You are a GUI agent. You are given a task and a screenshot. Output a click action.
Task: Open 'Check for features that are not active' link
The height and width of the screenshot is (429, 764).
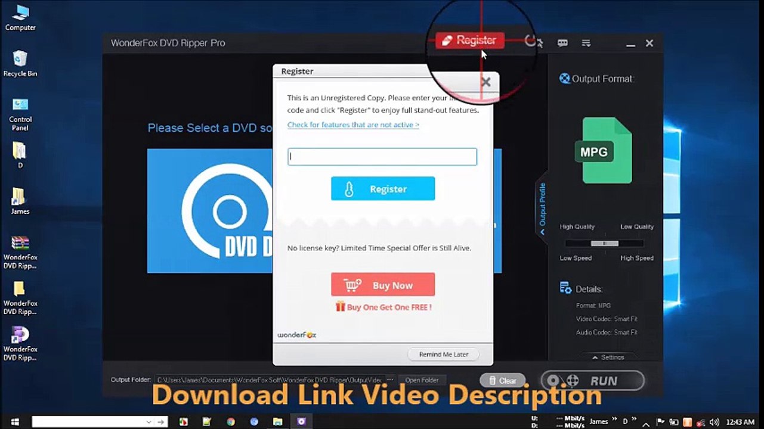pyautogui.click(x=353, y=125)
